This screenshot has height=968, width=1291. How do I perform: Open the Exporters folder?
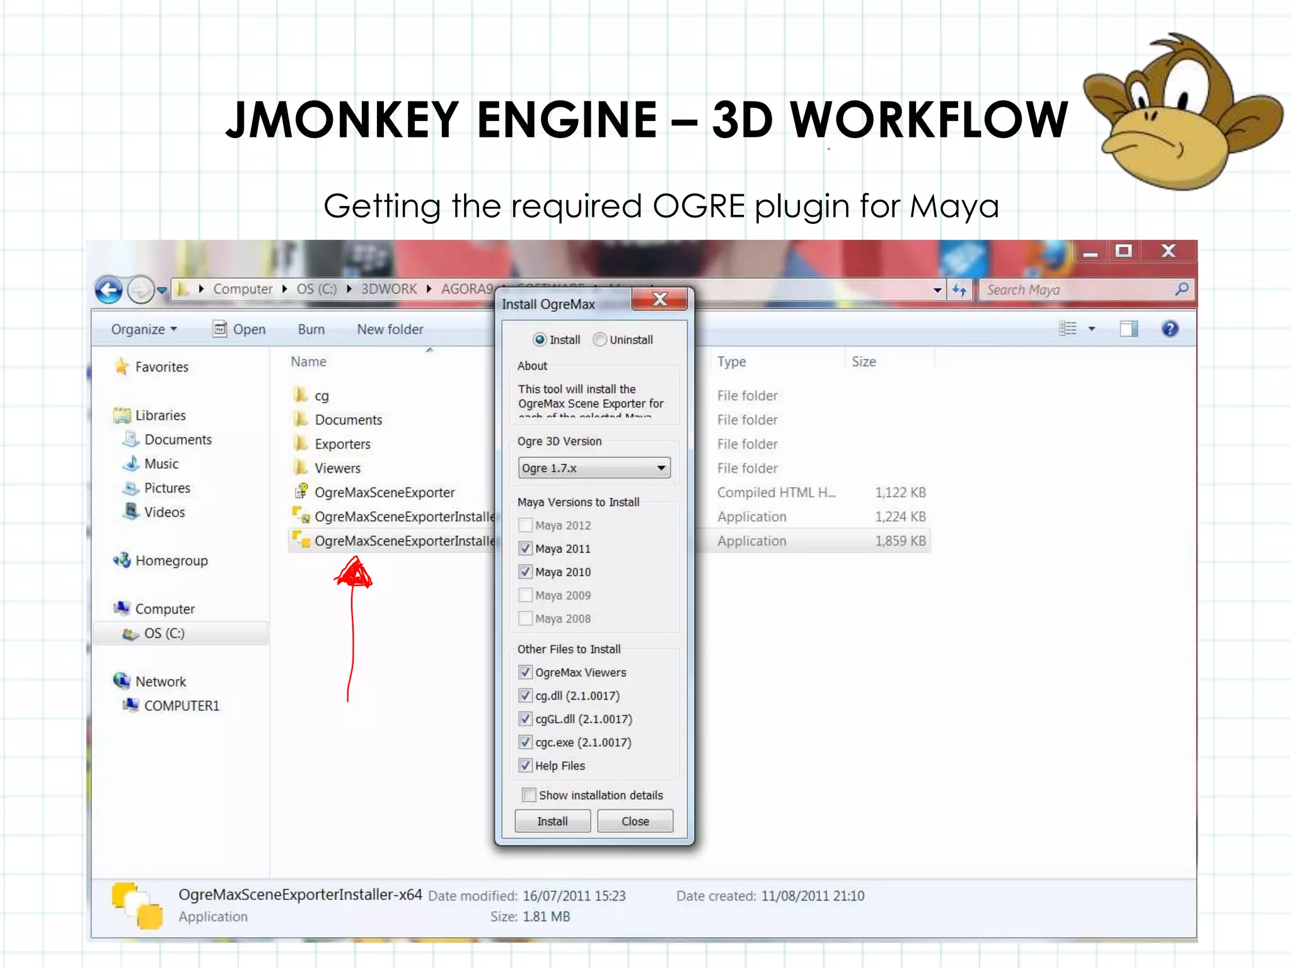(x=342, y=444)
